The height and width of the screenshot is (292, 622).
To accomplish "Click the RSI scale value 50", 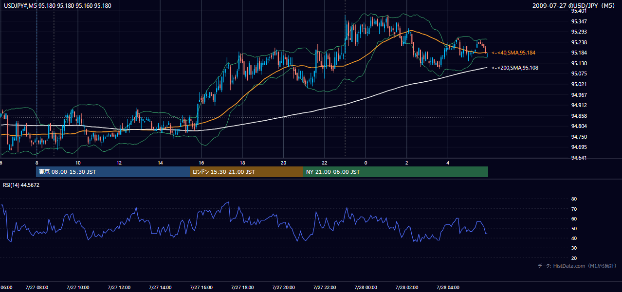I will (x=574, y=228).
